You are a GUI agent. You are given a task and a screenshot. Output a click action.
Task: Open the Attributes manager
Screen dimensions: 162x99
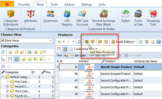31,16
